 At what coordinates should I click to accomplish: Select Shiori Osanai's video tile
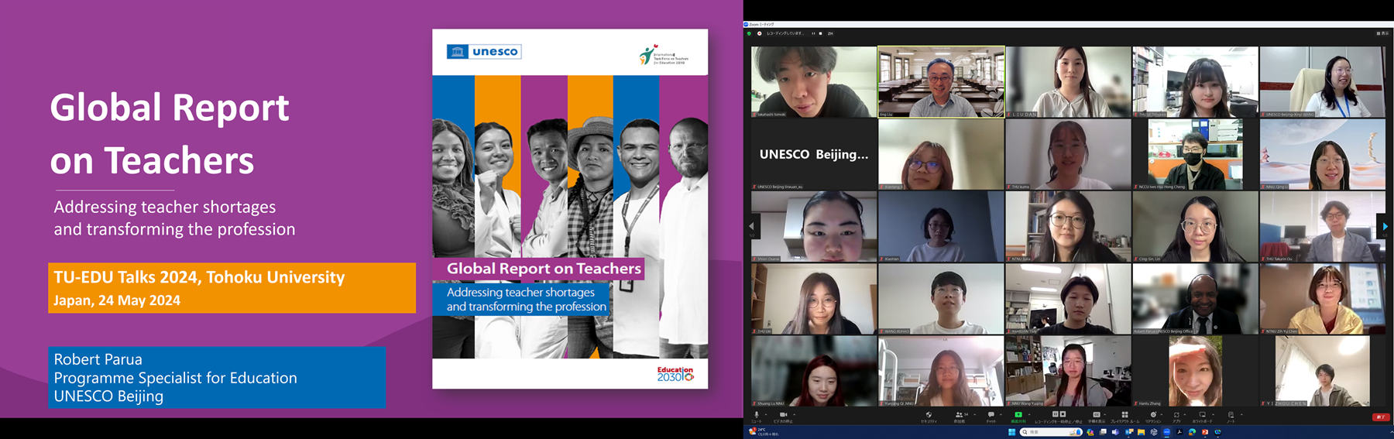pyautogui.click(x=814, y=227)
